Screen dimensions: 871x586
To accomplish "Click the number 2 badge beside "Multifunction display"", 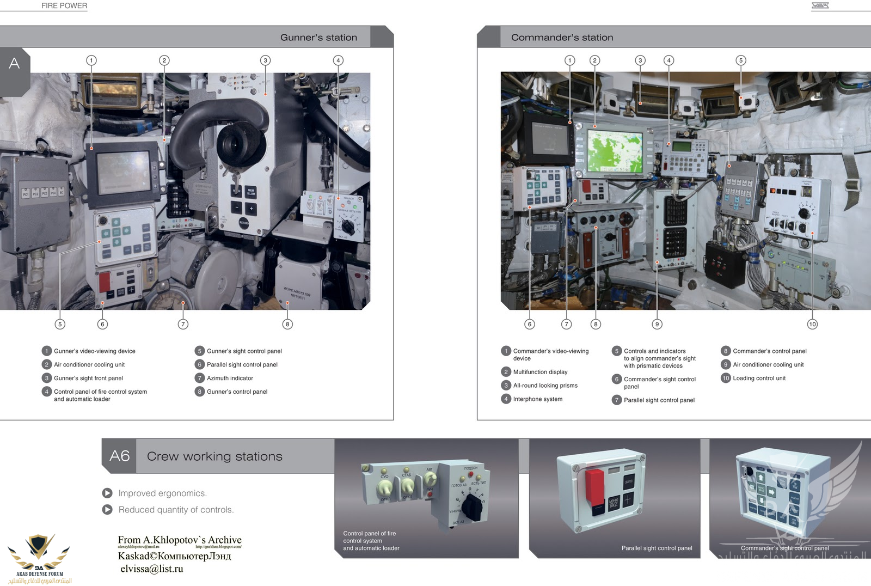I will click(x=506, y=372).
